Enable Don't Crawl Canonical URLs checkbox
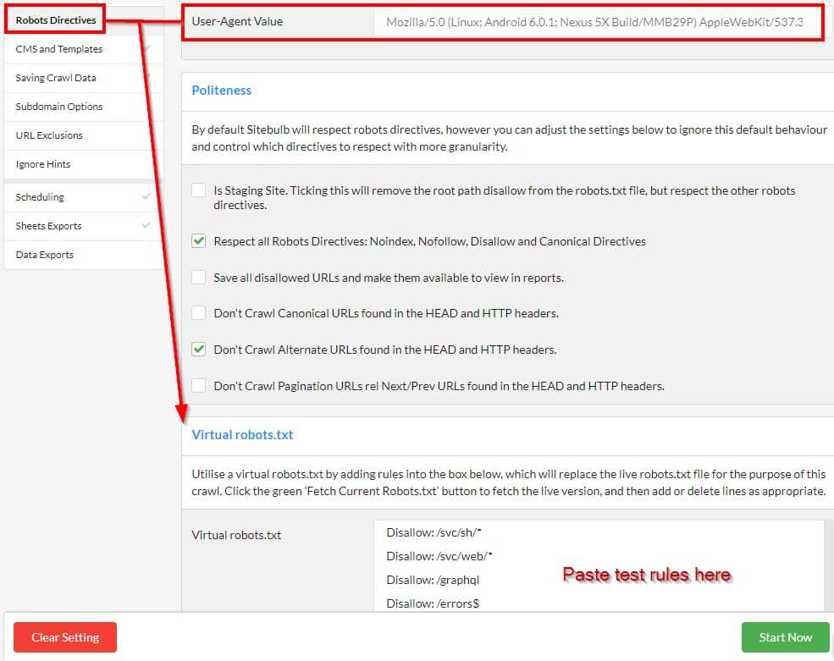 [x=199, y=312]
